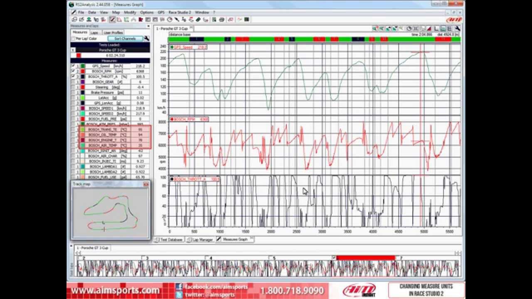Click the second magnifier in graph toolbar
The image size is (532, 299).
pyautogui.click(x=382, y=29)
